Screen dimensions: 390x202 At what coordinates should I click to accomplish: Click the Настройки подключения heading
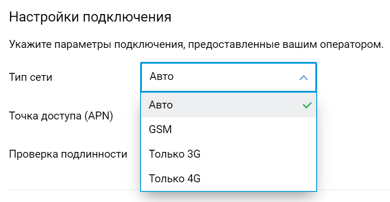click(x=90, y=17)
